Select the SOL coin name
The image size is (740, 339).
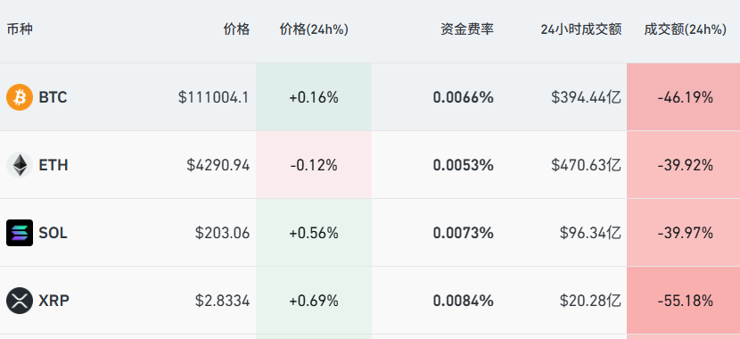click(53, 233)
